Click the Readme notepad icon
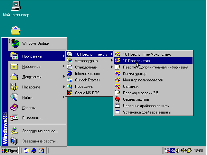This screenshot has height=155, width=207. (118, 67)
